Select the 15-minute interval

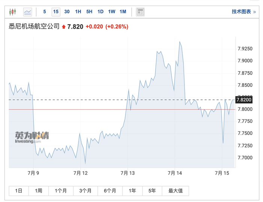point(56,12)
